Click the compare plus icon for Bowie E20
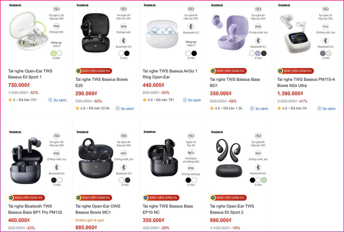The width and height of the screenshot is (344, 232). tap(117, 108)
